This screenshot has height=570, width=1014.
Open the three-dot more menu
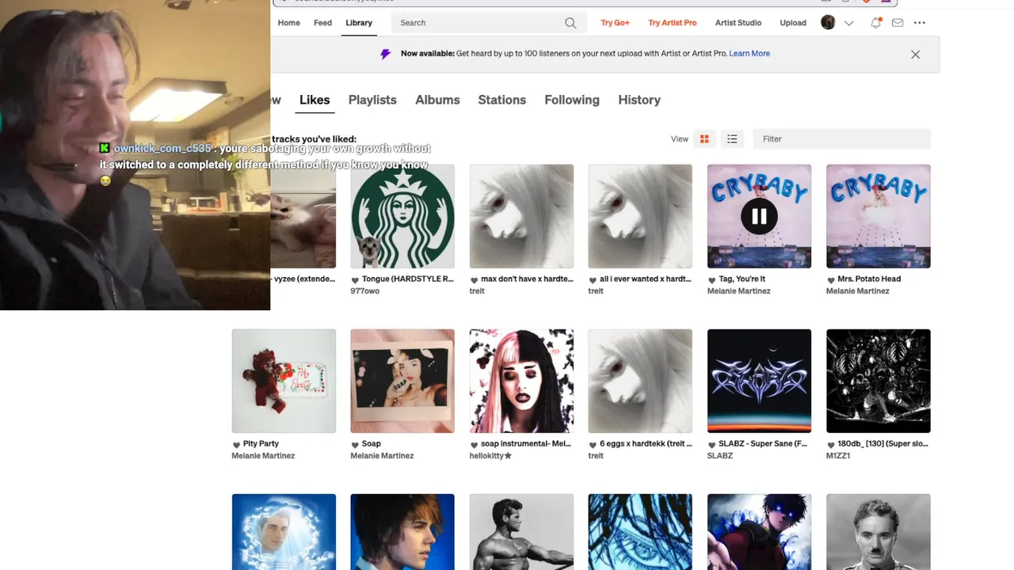click(919, 23)
